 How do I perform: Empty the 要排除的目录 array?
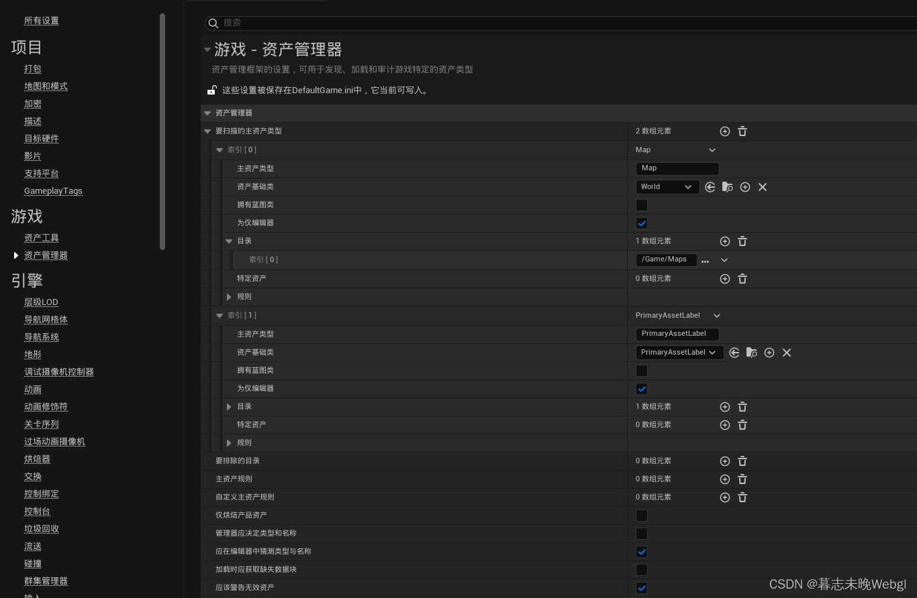click(742, 461)
